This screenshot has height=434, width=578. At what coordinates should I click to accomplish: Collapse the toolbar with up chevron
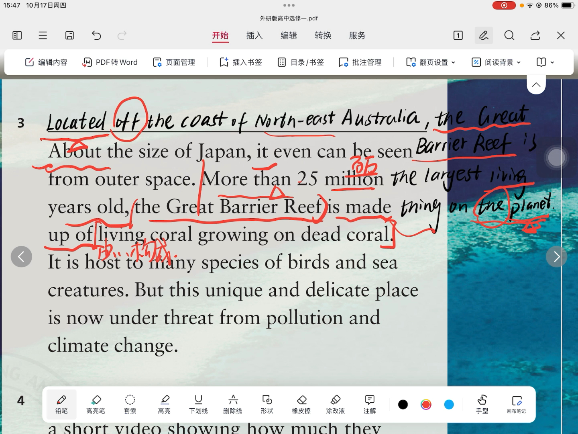(x=536, y=85)
